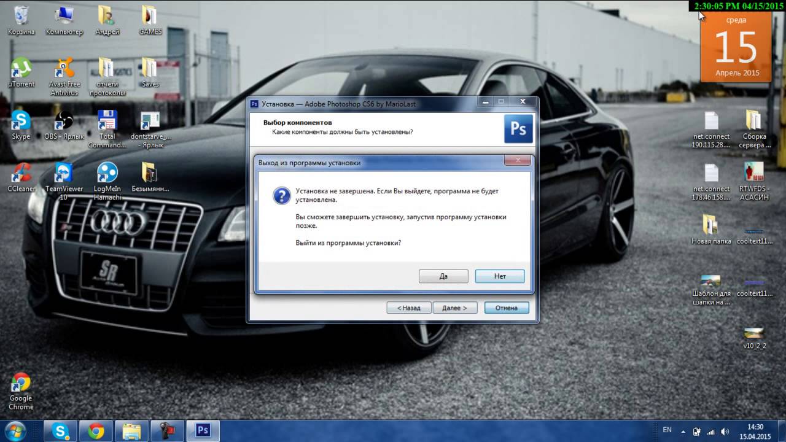This screenshot has height=442, width=786.
Task: Select the Компьютер desktop icon
Action: (64, 20)
